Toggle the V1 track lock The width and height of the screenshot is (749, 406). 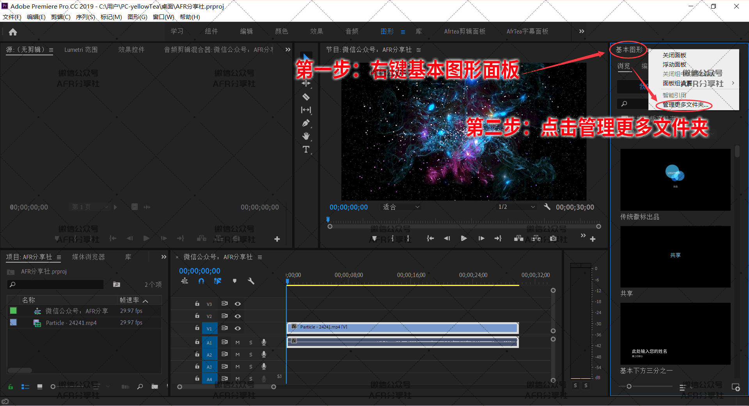coord(197,328)
